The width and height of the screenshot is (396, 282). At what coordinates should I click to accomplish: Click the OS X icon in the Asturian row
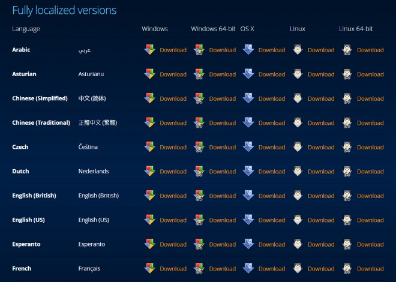coord(248,74)
